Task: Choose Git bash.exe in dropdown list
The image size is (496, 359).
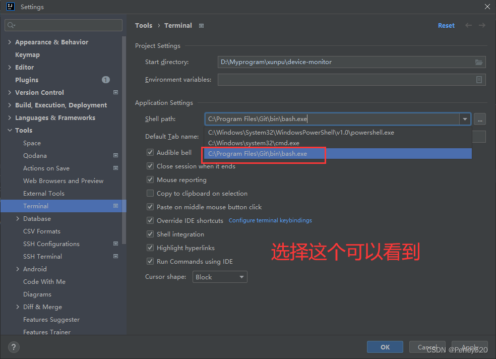Action: [x=338, y=154]
